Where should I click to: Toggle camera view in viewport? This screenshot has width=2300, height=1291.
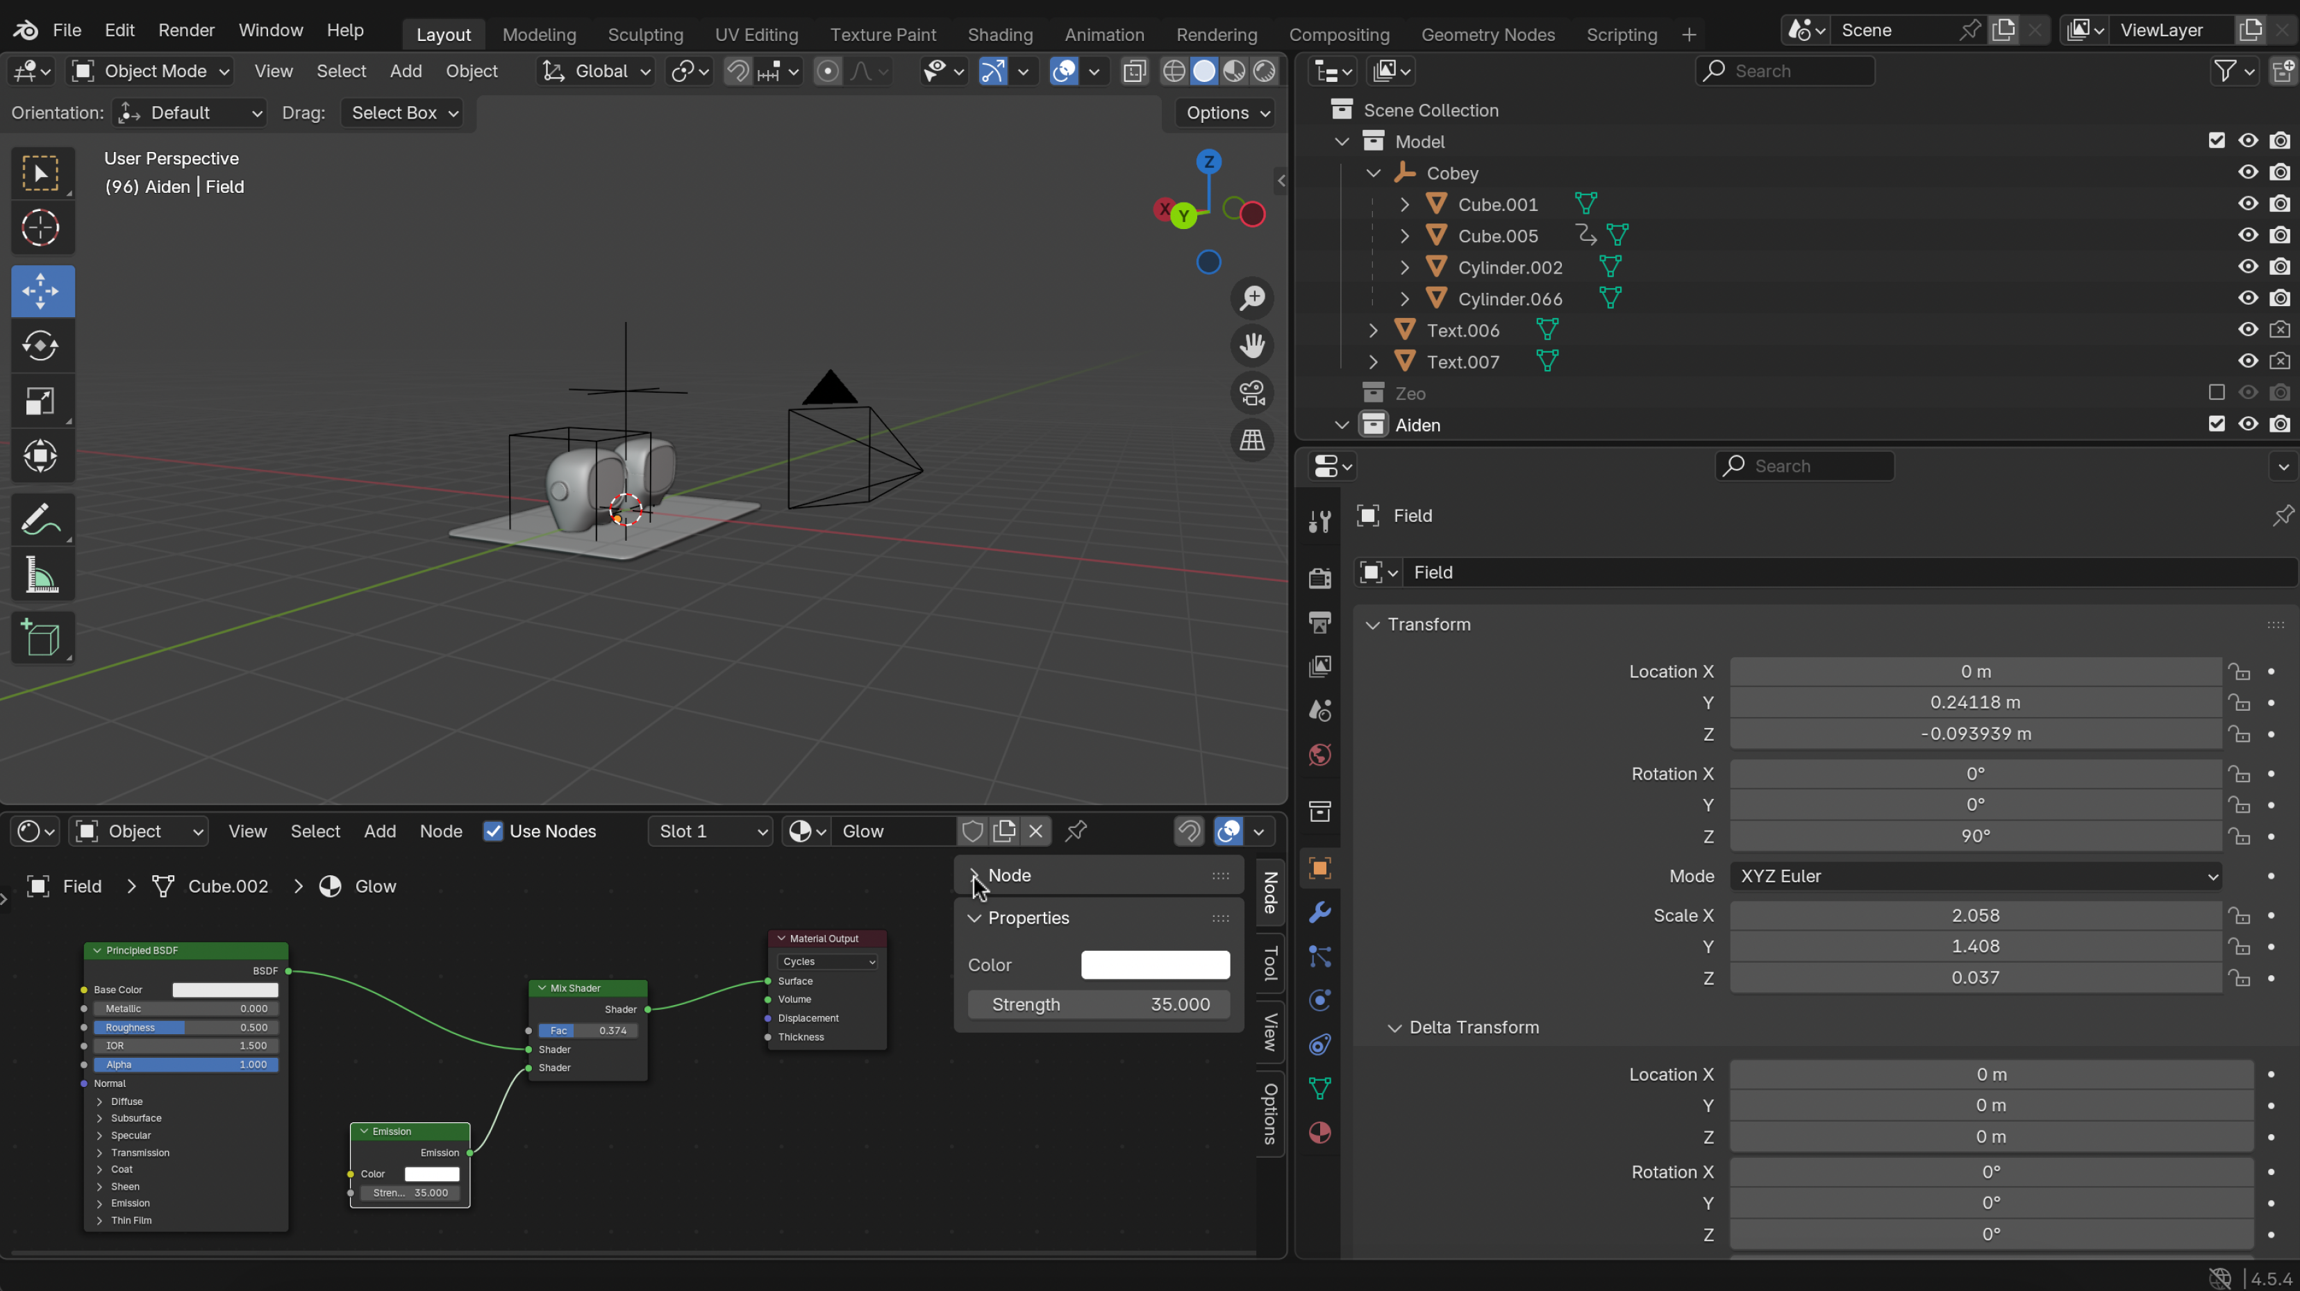[x=1252, y=393]
